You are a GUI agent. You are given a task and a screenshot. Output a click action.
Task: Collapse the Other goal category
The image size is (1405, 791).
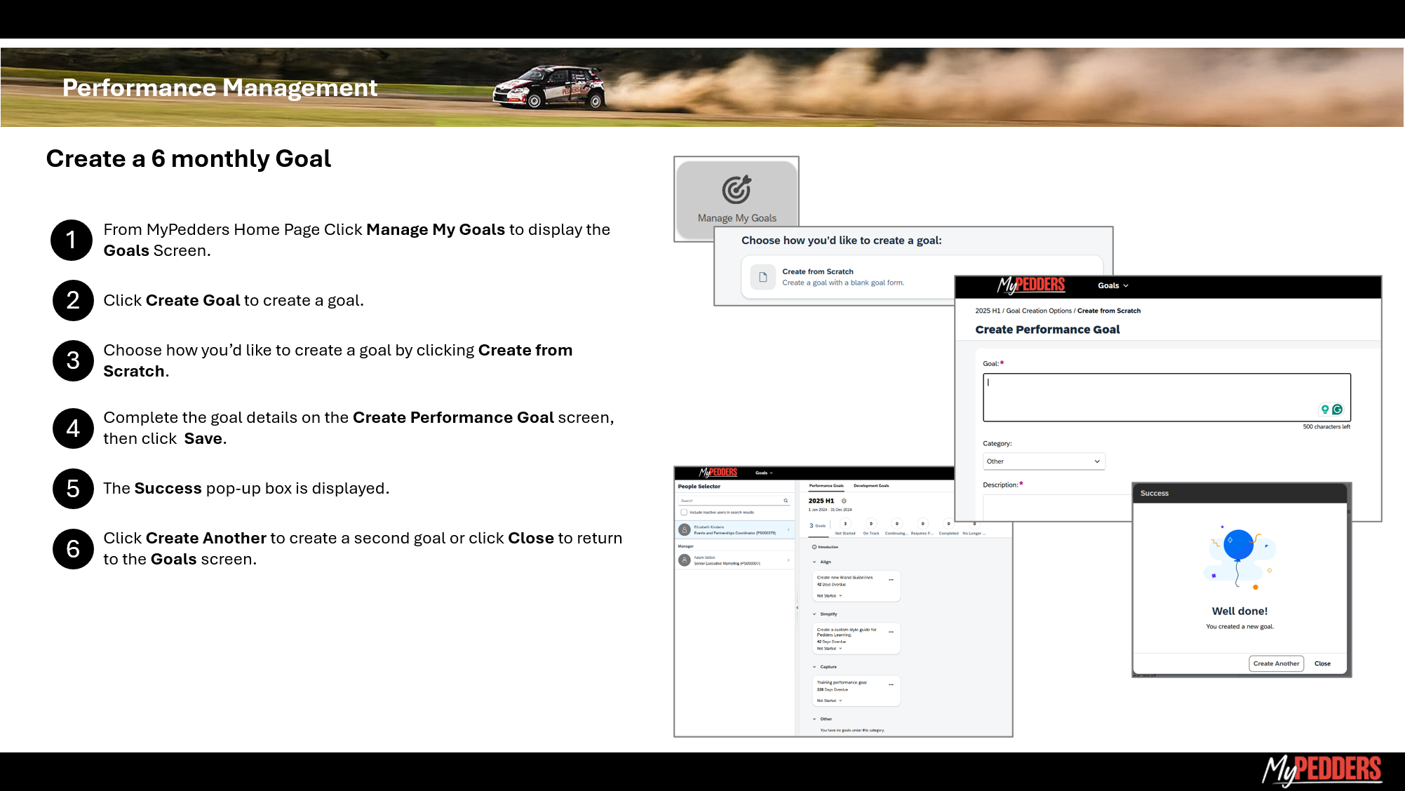tap(814, 719)
